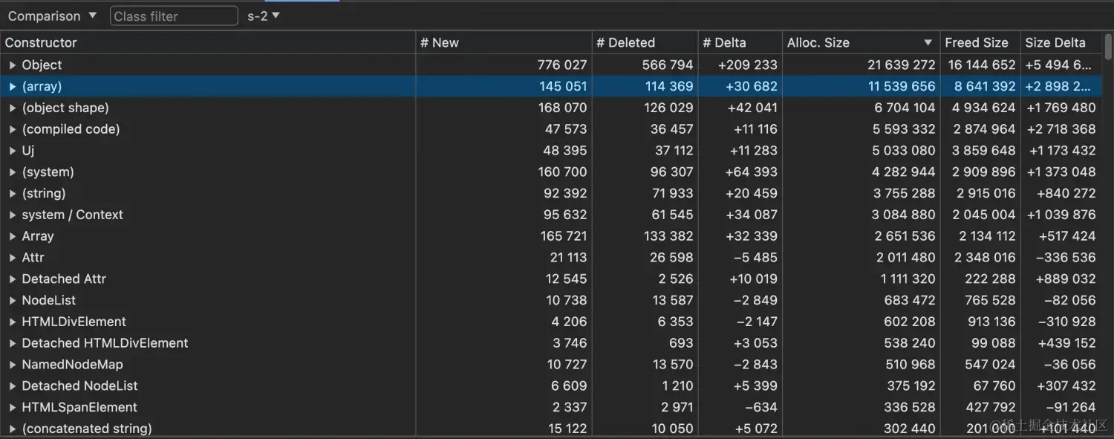This screenshot has width=1114, height=439.
Task: Expand the (array) row triangle
Action: [12, 87]
